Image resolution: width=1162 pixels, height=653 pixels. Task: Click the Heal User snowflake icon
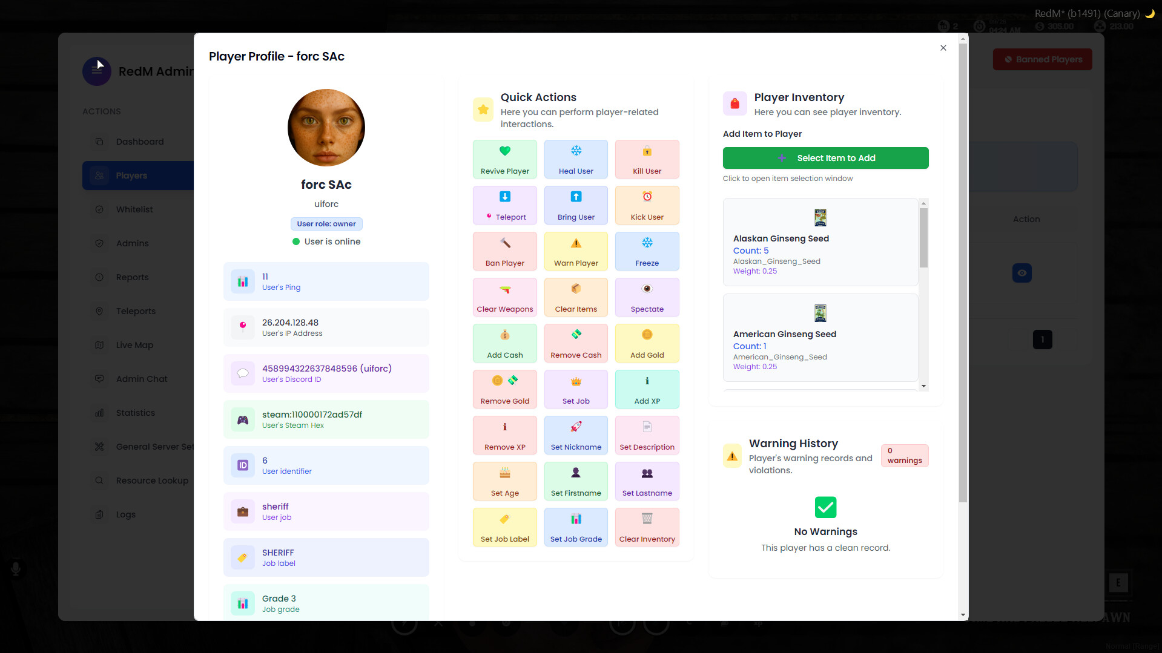click(x=576, y=151)
